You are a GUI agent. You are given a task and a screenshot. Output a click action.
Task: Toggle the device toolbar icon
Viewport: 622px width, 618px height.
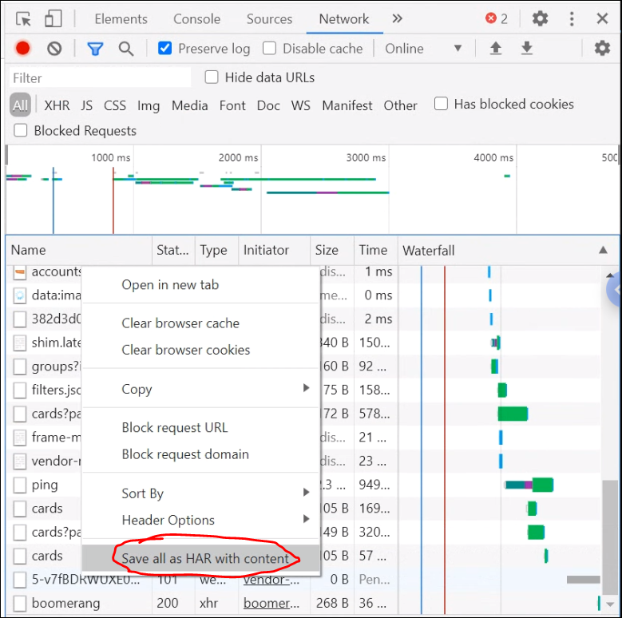53,18
